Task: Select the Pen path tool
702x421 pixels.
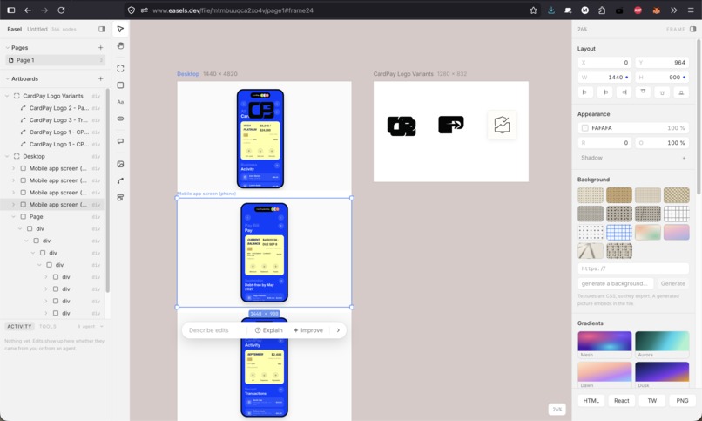Action: [120, 181]
